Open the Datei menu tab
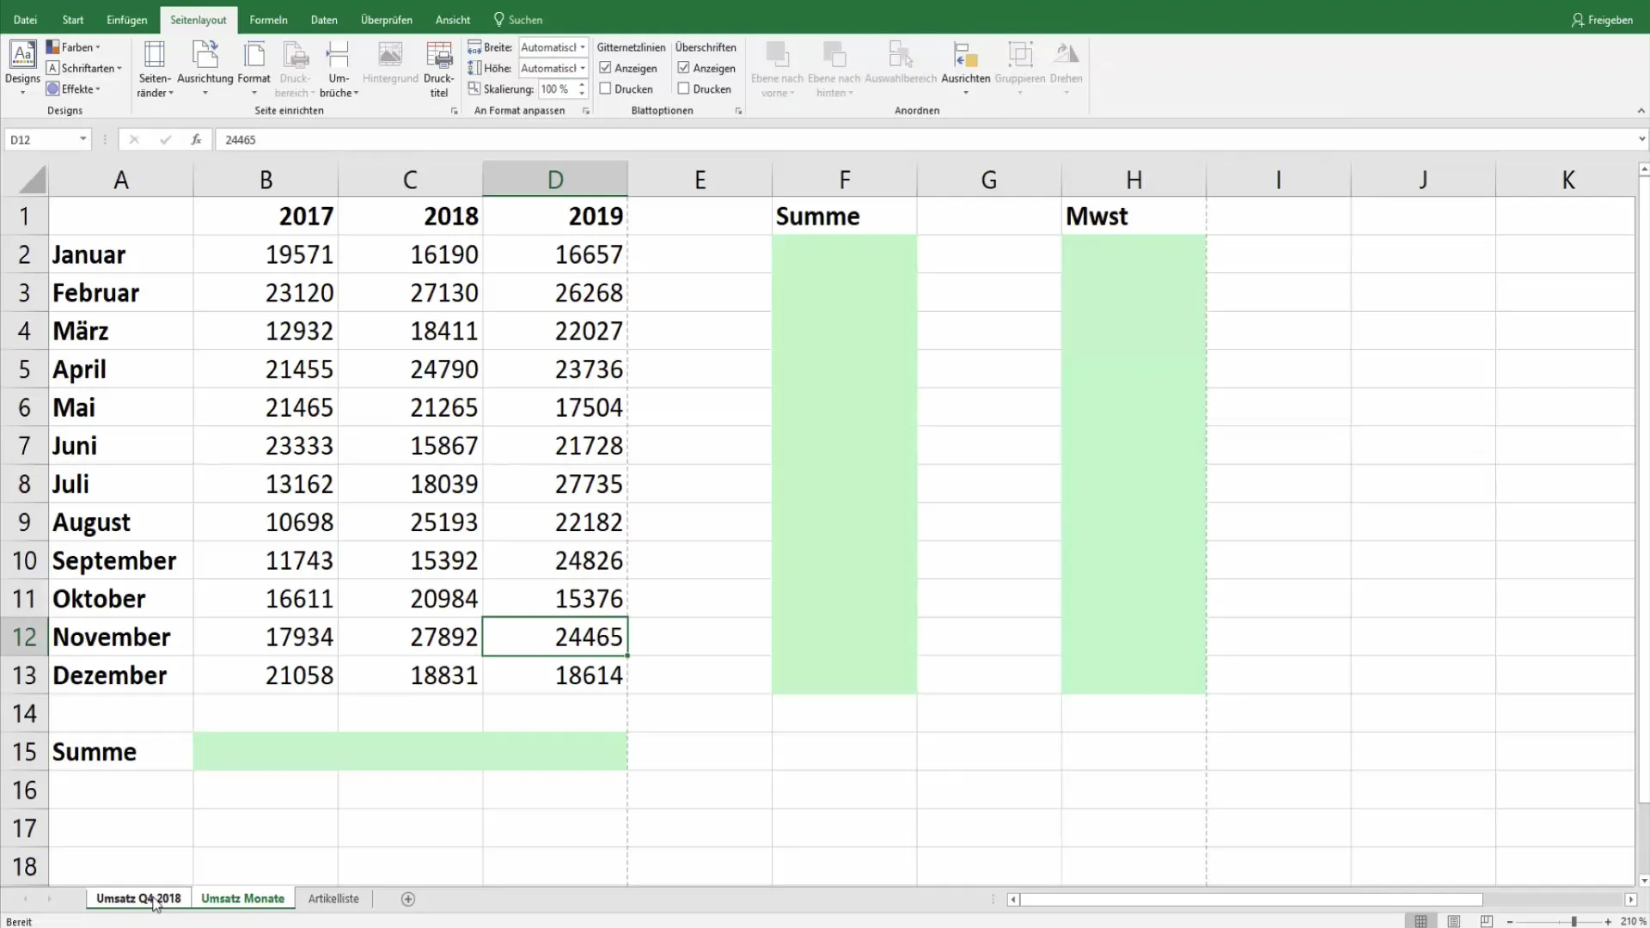1650x928 pixels. tap(25, 20)
